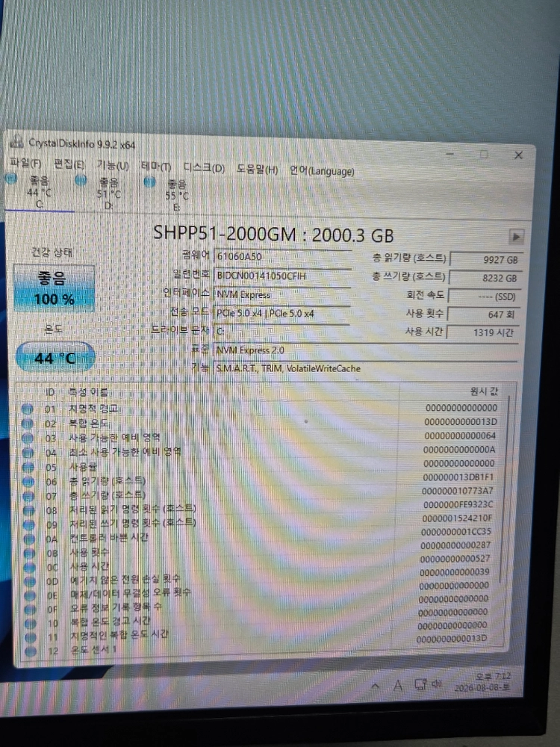Click the firmware field 61060A50
This screenshot has width=560, height=747.
click(282, 256)
